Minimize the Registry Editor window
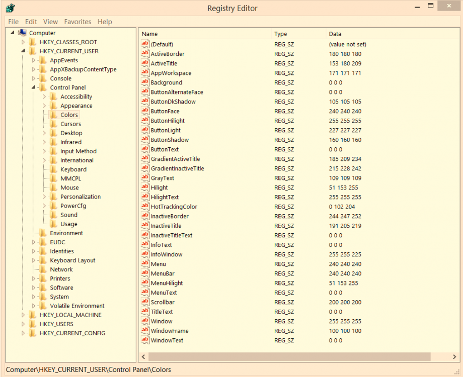This screenshot has height=377, width=463. tap(417, 7)
